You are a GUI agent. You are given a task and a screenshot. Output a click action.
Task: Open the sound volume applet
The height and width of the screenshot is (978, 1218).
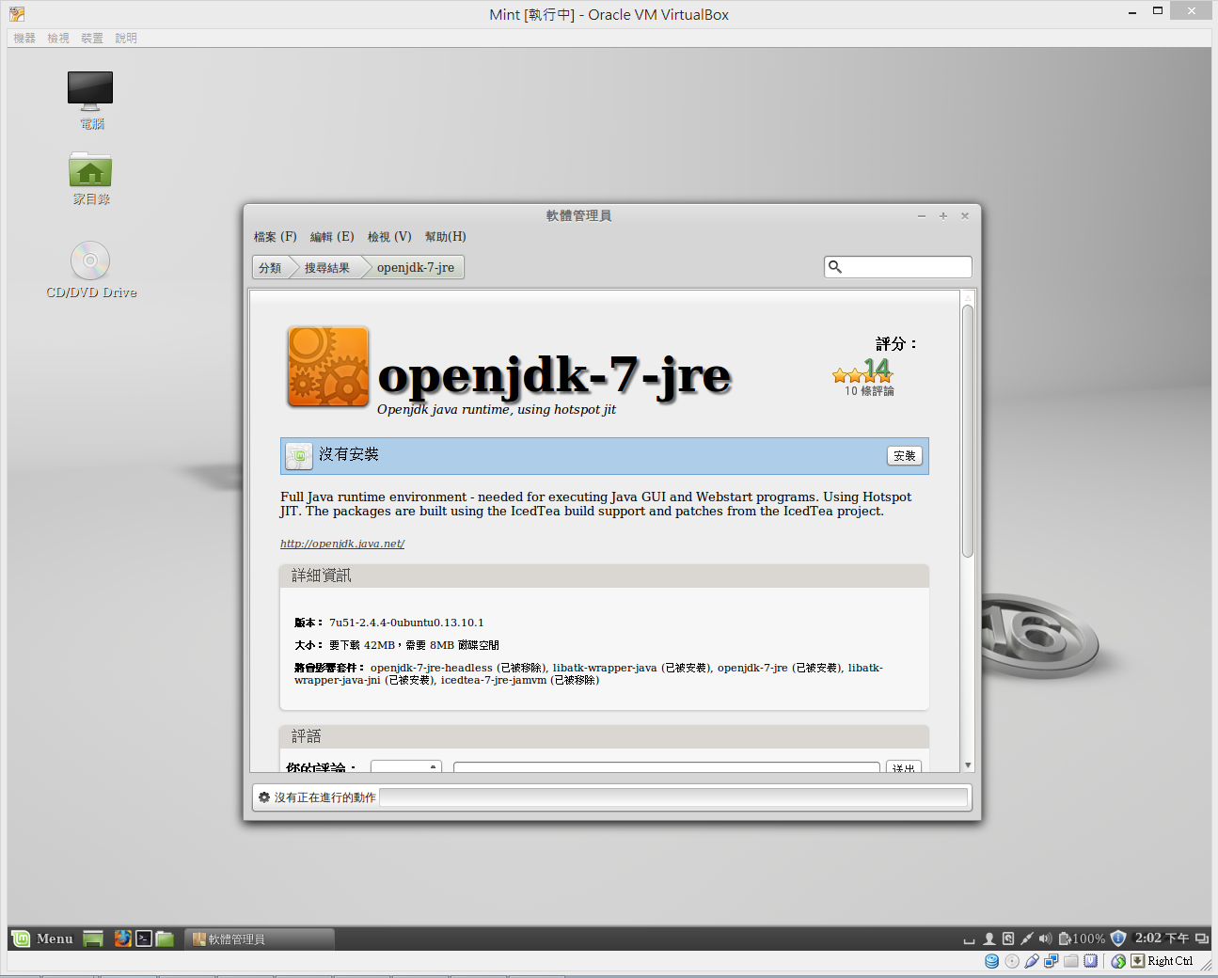1045,939
